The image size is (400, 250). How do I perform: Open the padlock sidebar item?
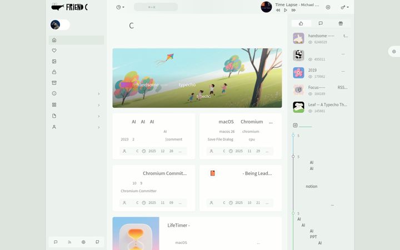click(x=54, y=72)
